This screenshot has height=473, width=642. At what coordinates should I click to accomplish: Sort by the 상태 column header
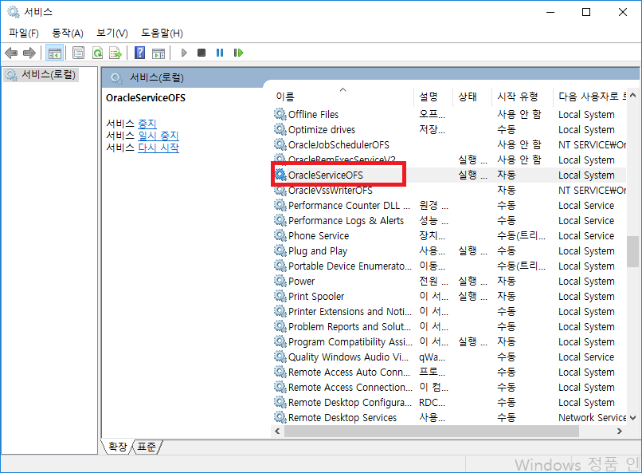pos(472,97)
